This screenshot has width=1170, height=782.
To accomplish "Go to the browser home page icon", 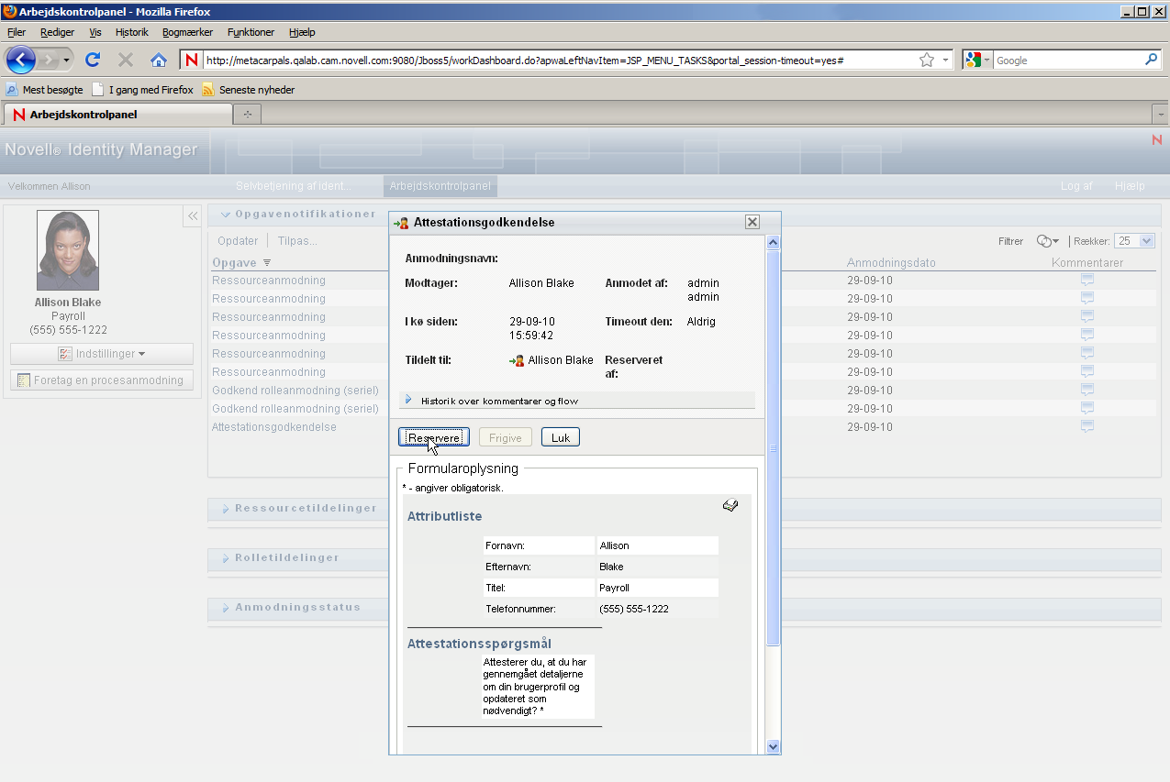I will 158,60.
